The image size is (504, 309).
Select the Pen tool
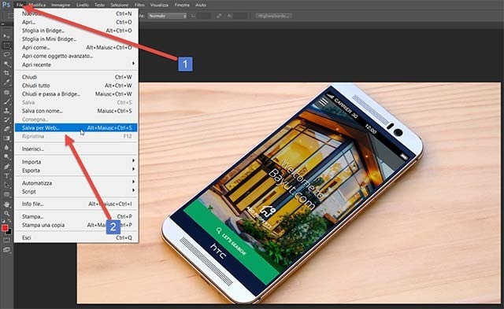[6, 167]
